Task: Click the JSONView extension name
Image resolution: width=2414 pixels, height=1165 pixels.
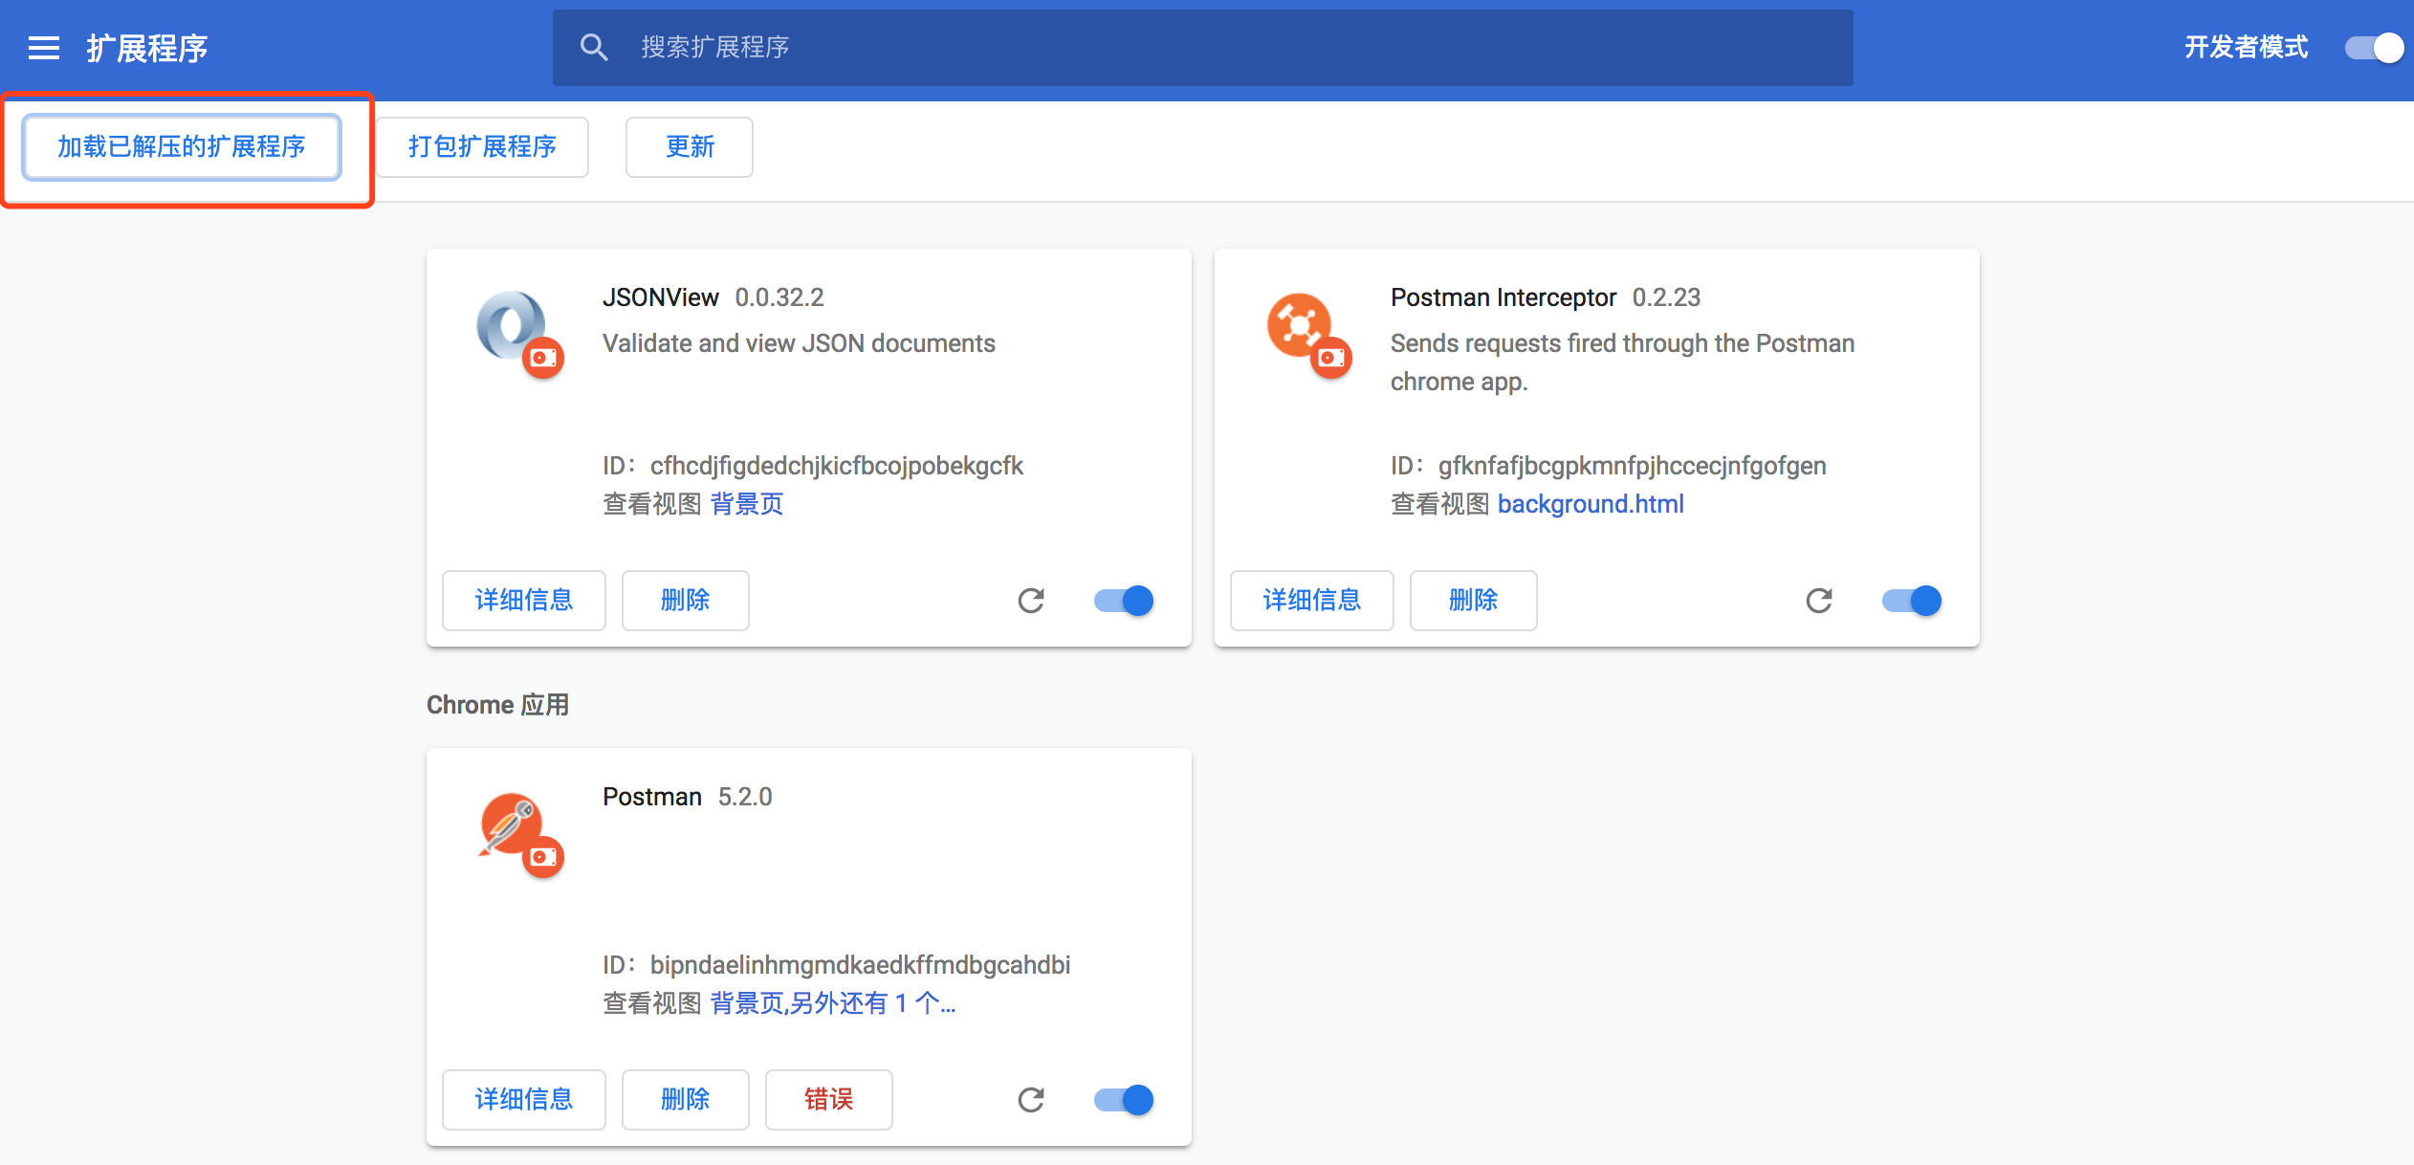Action: coord(661,297)
